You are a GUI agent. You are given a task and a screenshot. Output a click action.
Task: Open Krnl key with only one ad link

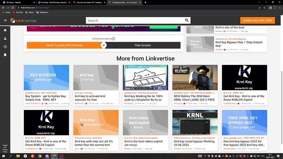coord(94,143)
